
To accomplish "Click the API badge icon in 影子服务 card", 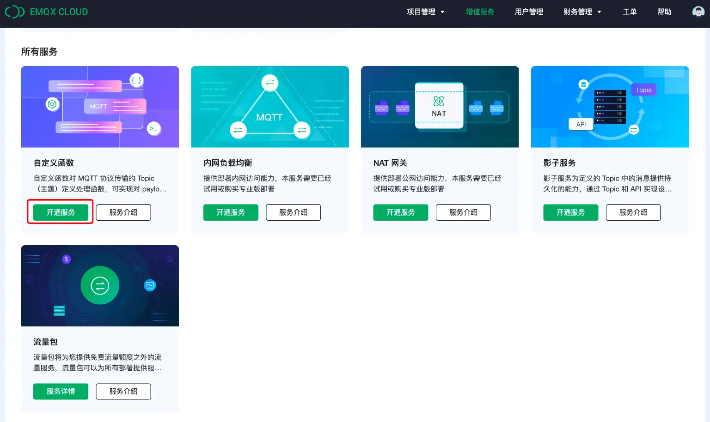I will point(581,124).
